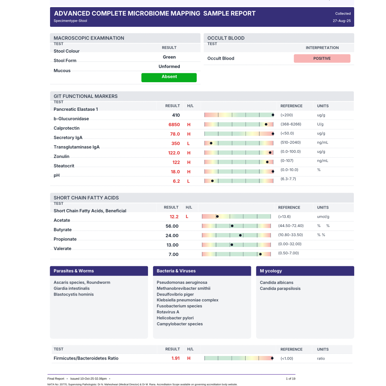
Task: Click the 'Valerate' test label
Action: coord(62,249)
